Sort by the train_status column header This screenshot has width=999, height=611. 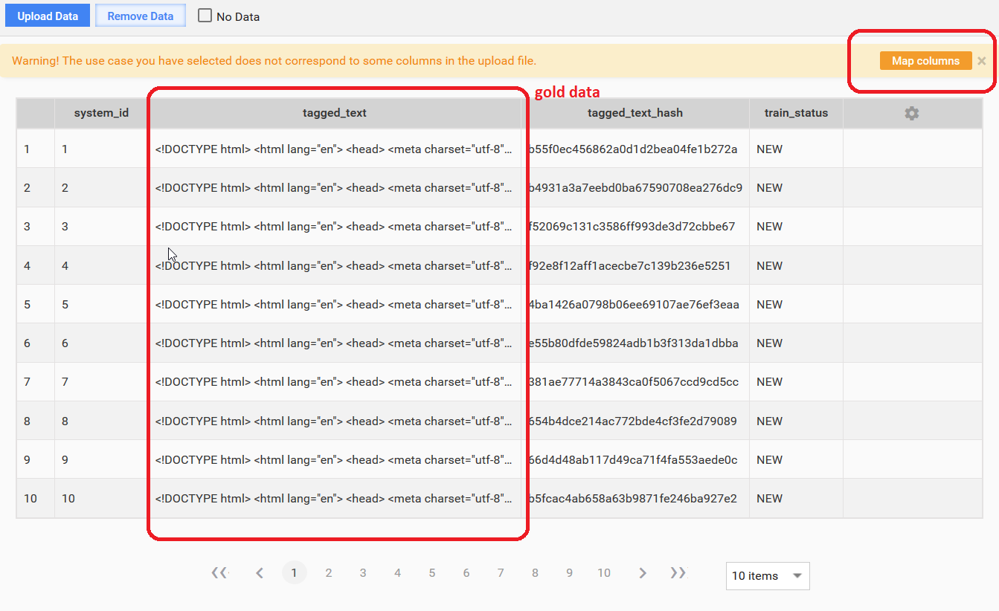pos(796,113)
